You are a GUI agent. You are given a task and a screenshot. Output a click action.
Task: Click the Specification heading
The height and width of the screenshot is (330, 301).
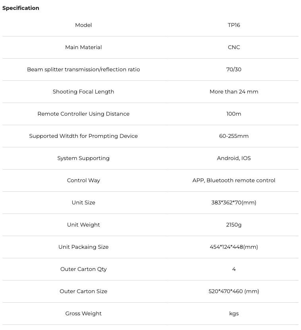tap(21, 8)
